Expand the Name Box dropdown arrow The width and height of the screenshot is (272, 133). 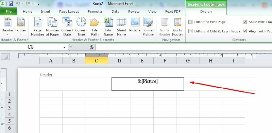click(x=65, y=47)
